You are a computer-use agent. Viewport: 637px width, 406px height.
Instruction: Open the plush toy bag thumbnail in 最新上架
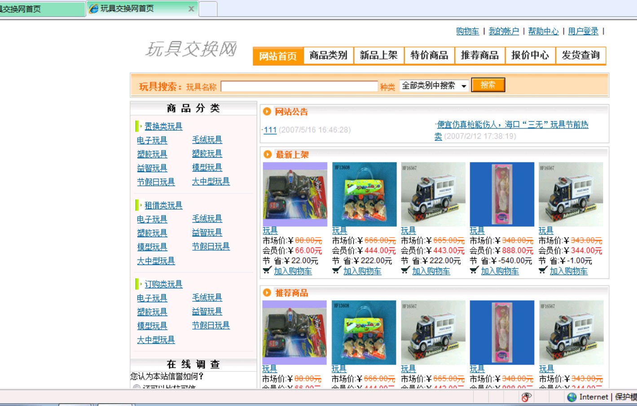364,194
